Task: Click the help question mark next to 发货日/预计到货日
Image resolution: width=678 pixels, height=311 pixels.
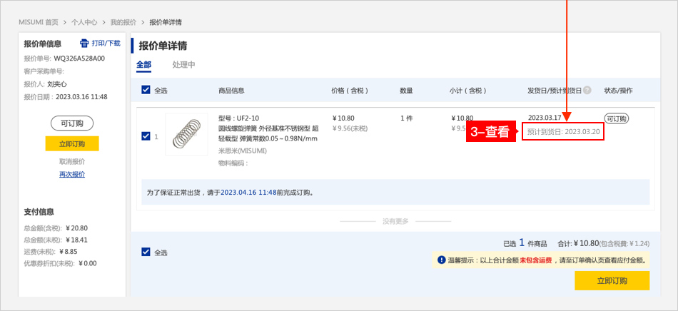Action: pos(587,91)
